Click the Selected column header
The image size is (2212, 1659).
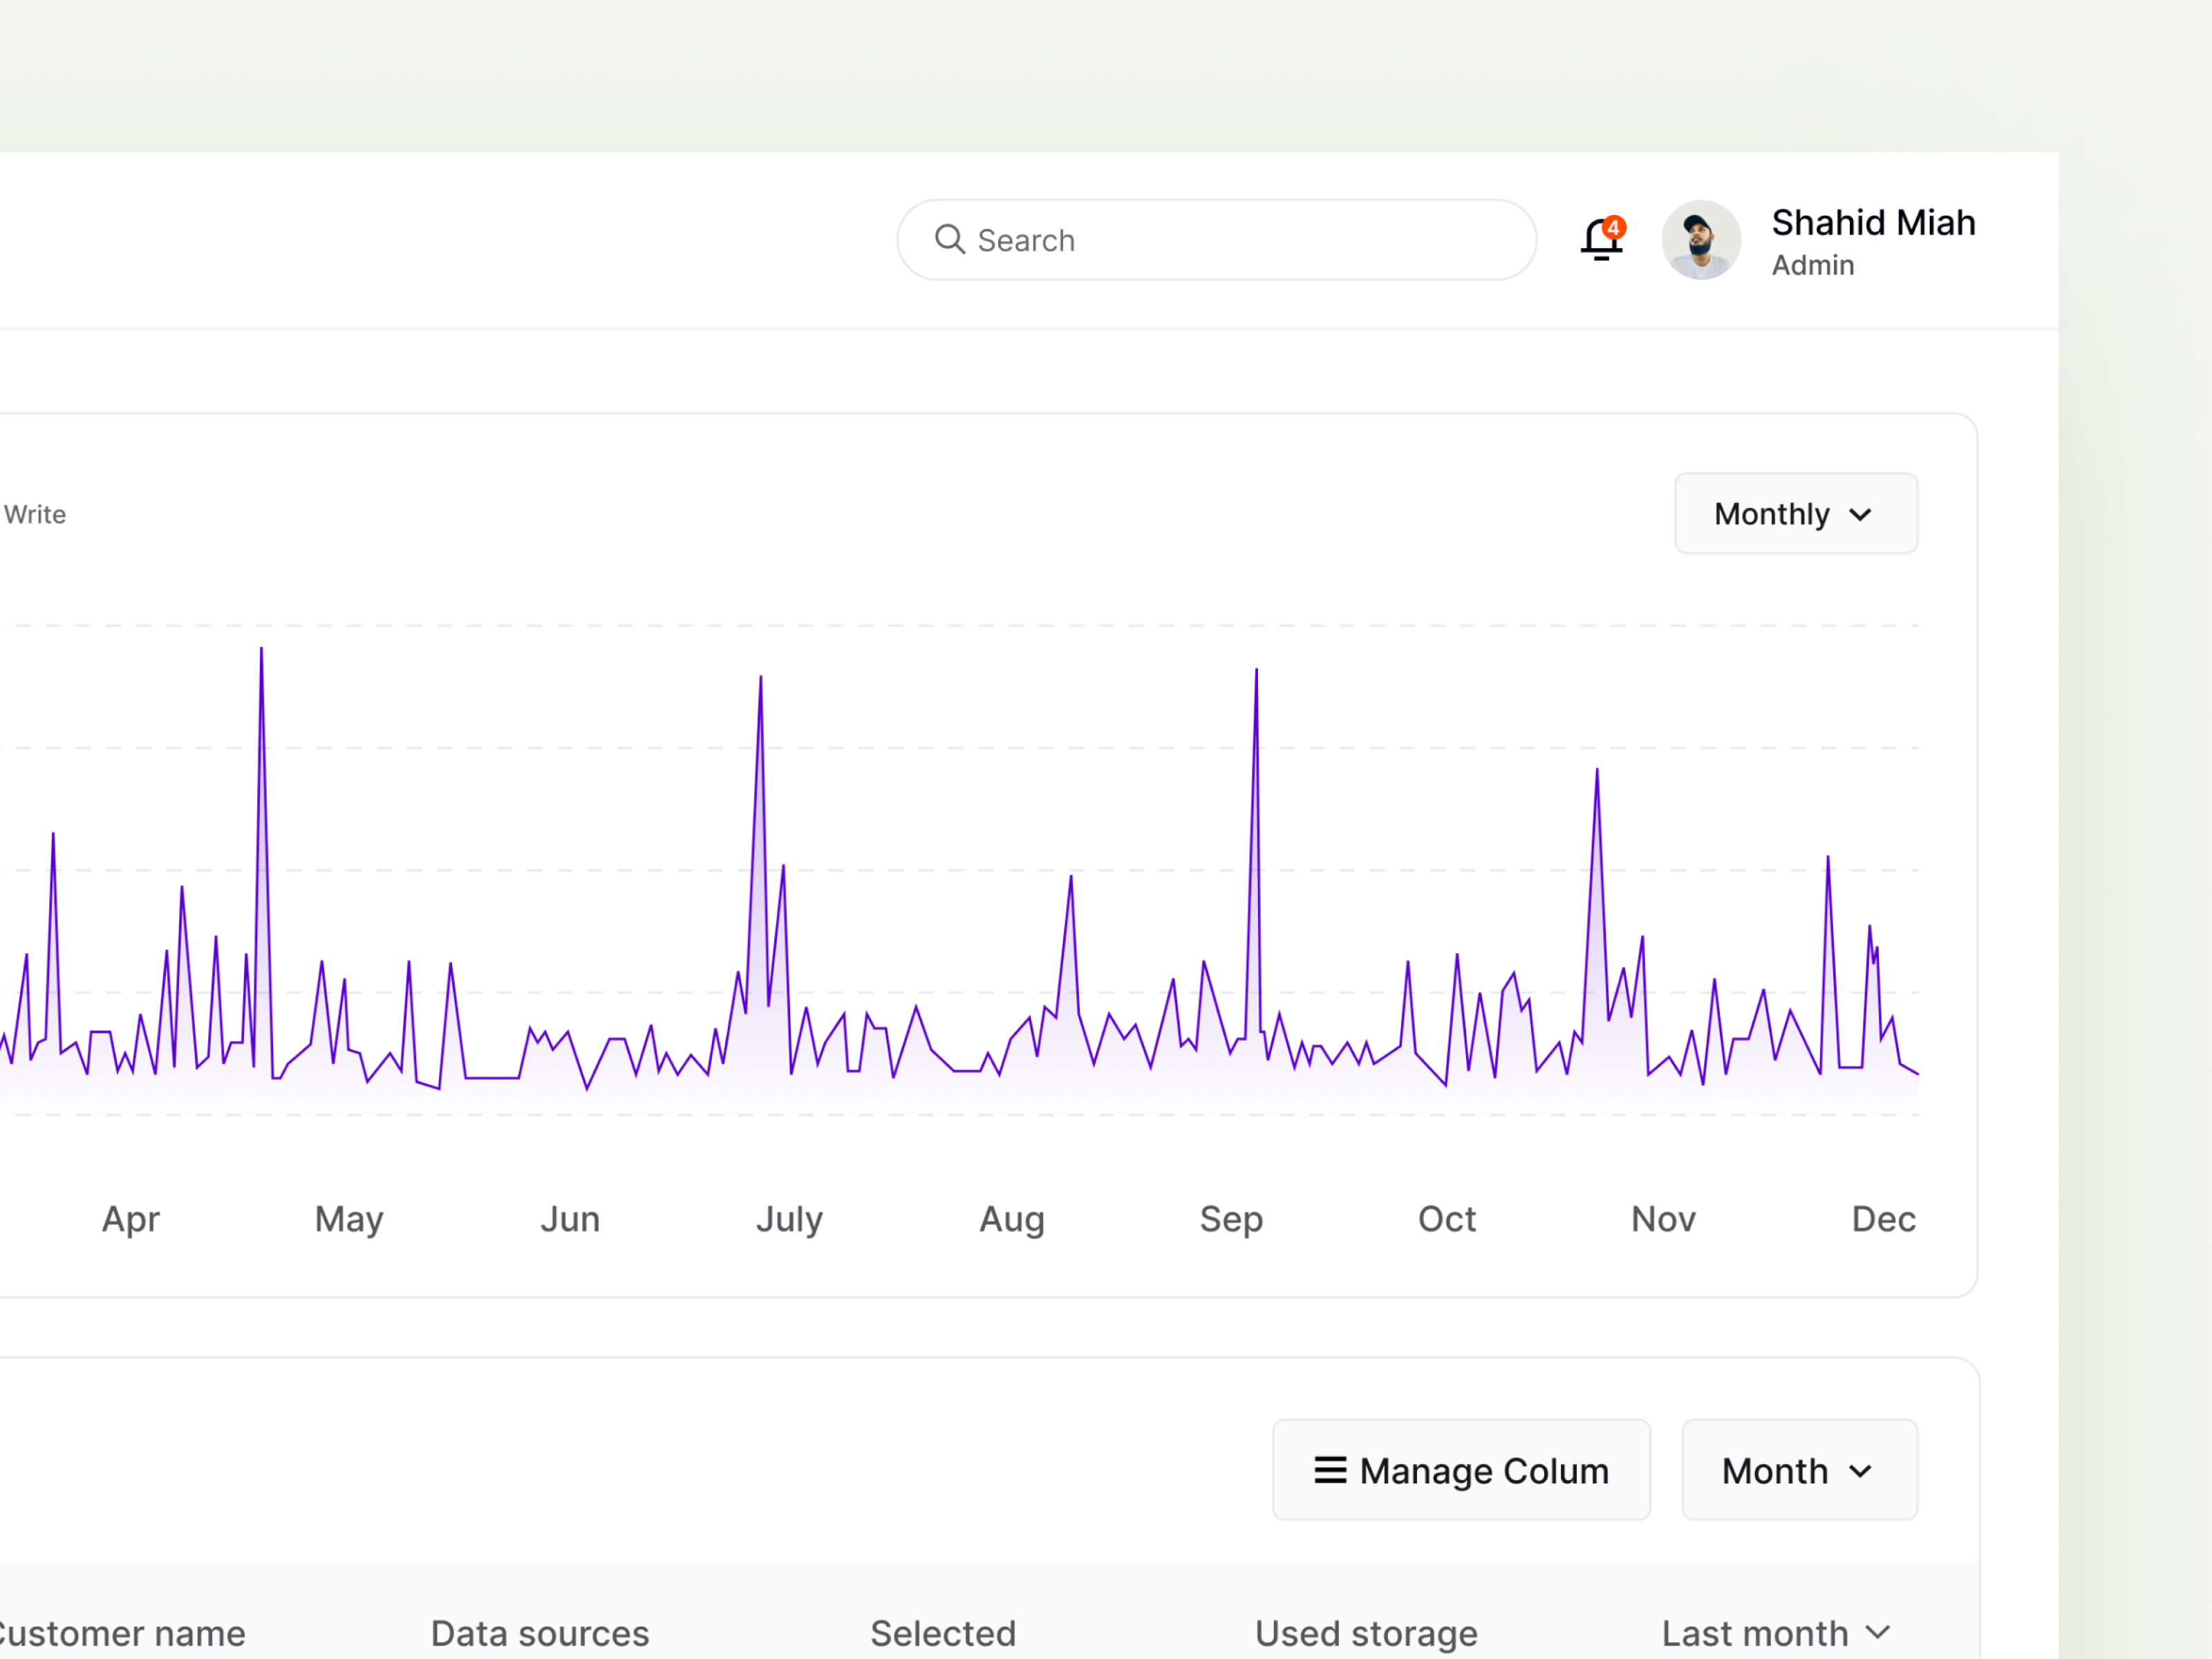pyautogui.click(x=943, y=1633)
